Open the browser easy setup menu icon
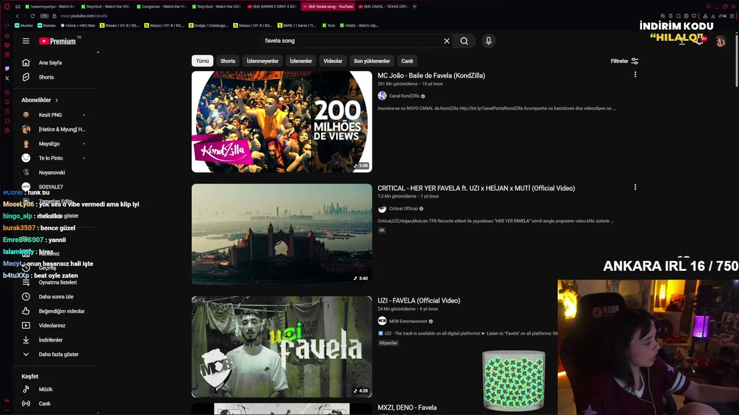Viewport: 739px width, 415px height. pos(732,16)
